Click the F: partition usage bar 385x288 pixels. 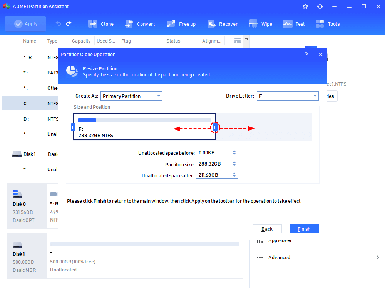point(144,120)
